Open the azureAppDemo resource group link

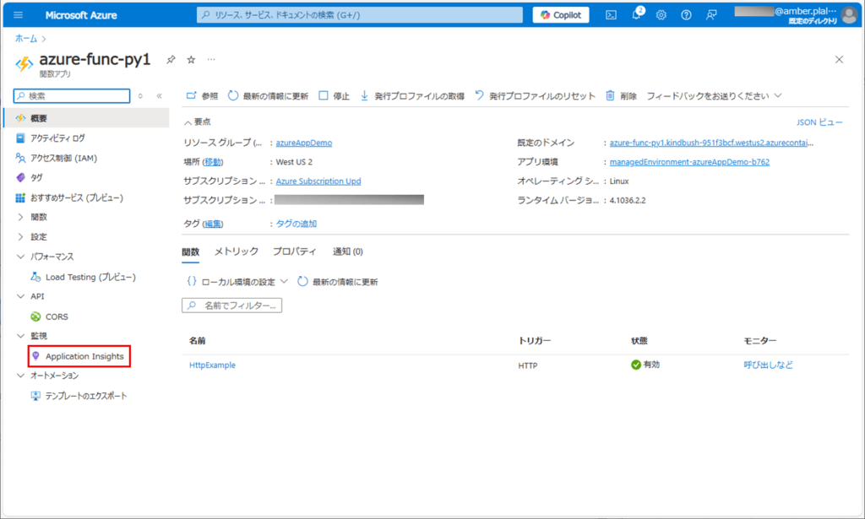coord(303,142)
